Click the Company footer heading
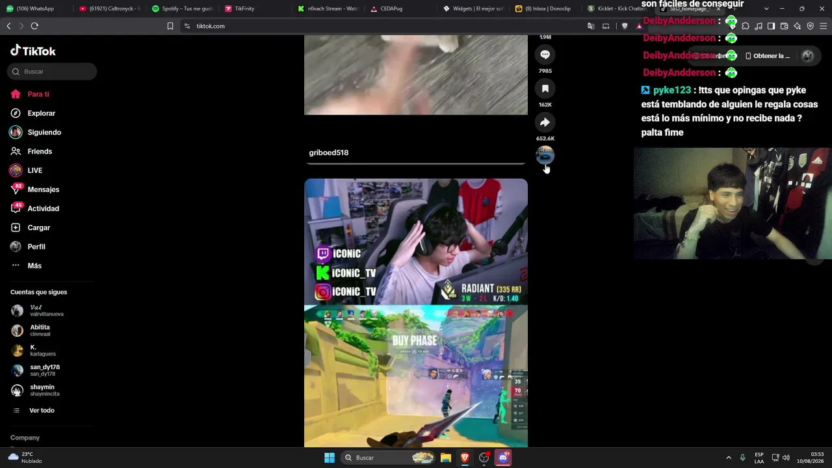The image size is (832, 468). click(25, 438)
